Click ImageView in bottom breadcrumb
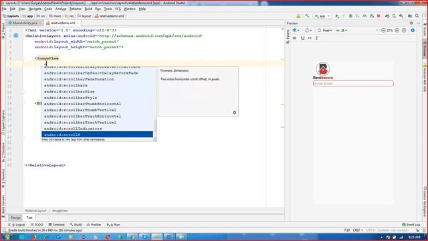This screenshot has width=428, height=241. point(60,211)
